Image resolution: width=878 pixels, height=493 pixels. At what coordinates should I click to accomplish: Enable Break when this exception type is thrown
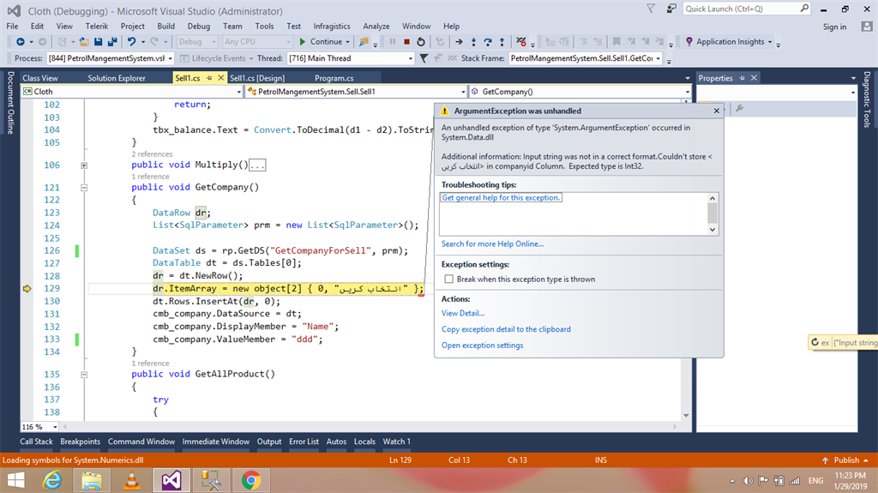tap(448, 279)
